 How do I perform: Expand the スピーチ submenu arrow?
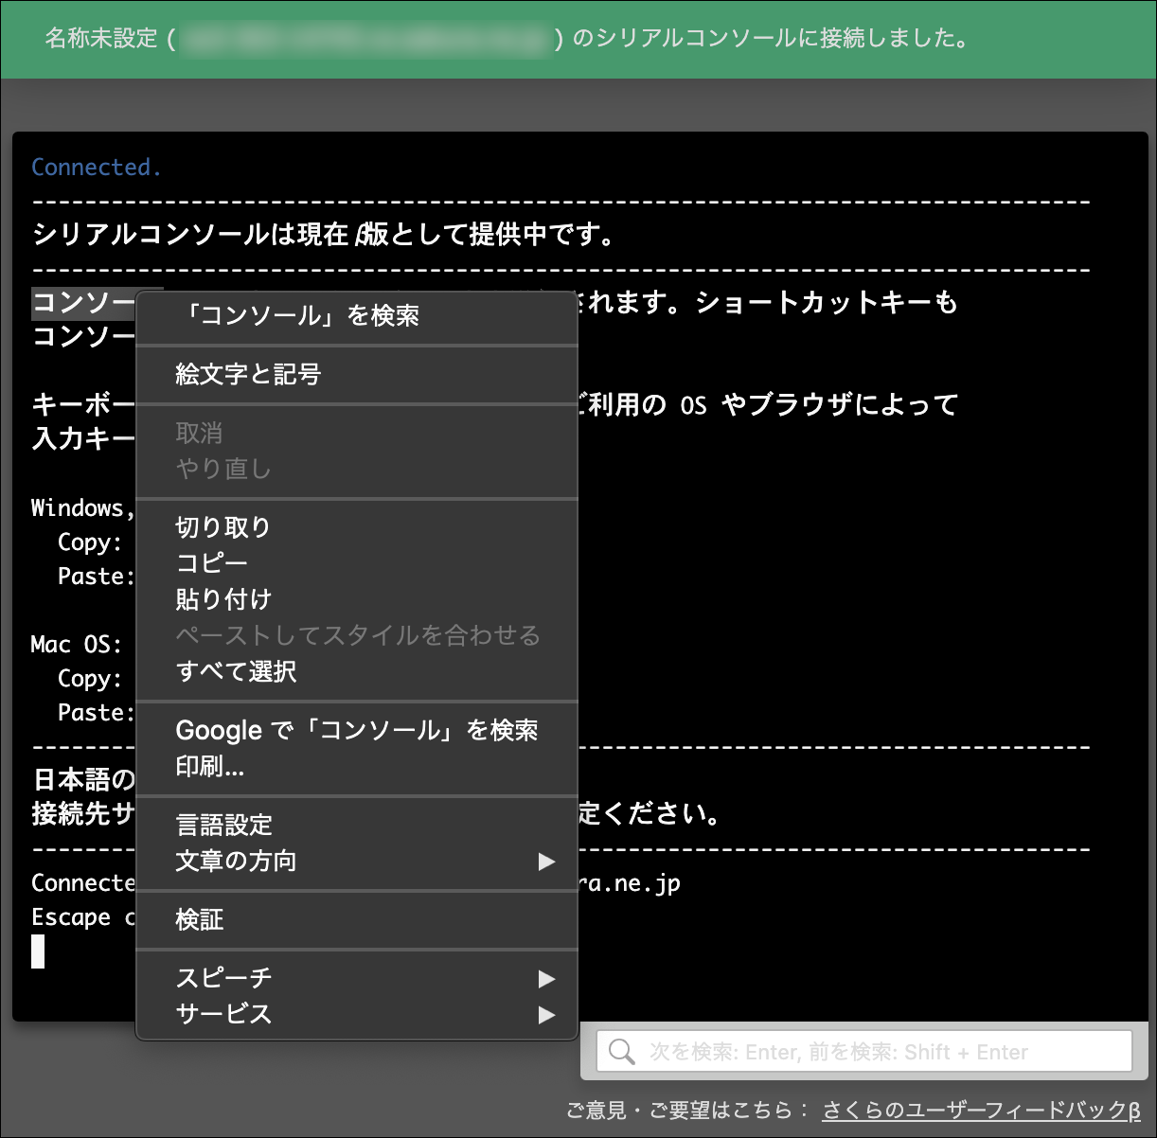[x=546, y=979]
